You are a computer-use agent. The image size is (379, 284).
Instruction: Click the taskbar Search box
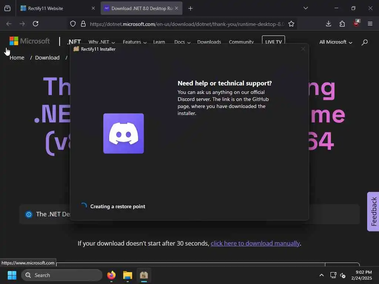[62, 275]
